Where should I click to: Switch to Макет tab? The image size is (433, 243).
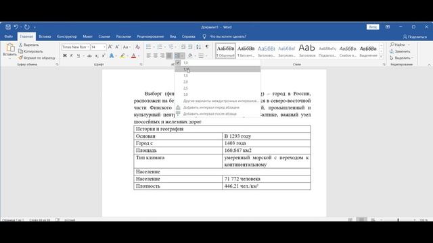(87, 36)
